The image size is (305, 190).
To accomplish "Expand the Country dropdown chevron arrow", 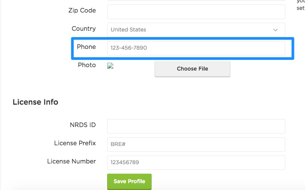I will pos(275,30).
